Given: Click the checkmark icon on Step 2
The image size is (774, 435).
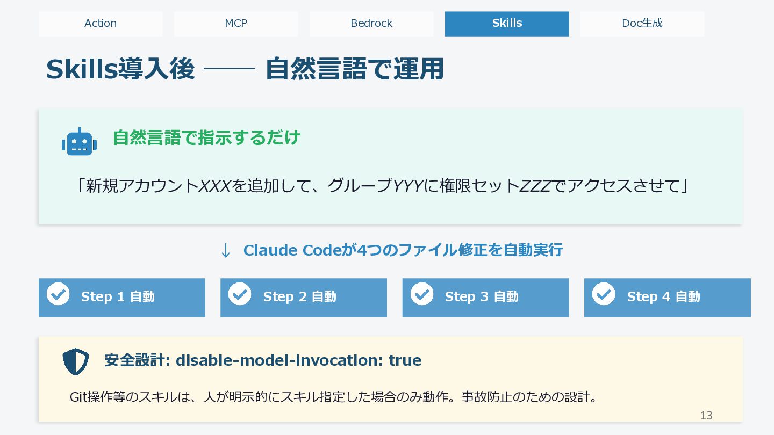Looking at the screenshot, I should (x=240, y=294).
